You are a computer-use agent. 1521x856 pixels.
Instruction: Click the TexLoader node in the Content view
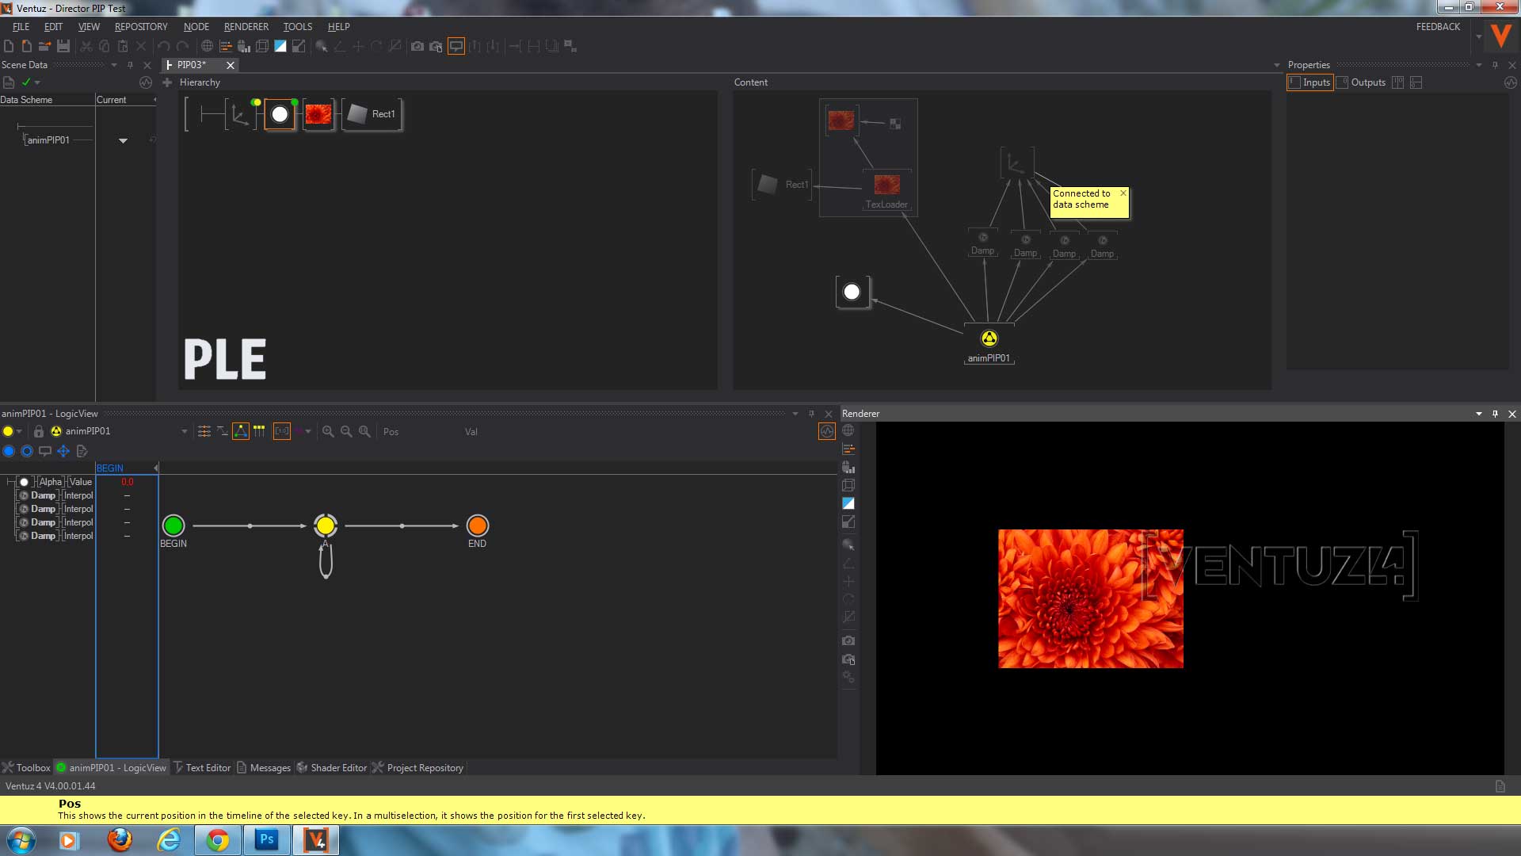(886, 185)
